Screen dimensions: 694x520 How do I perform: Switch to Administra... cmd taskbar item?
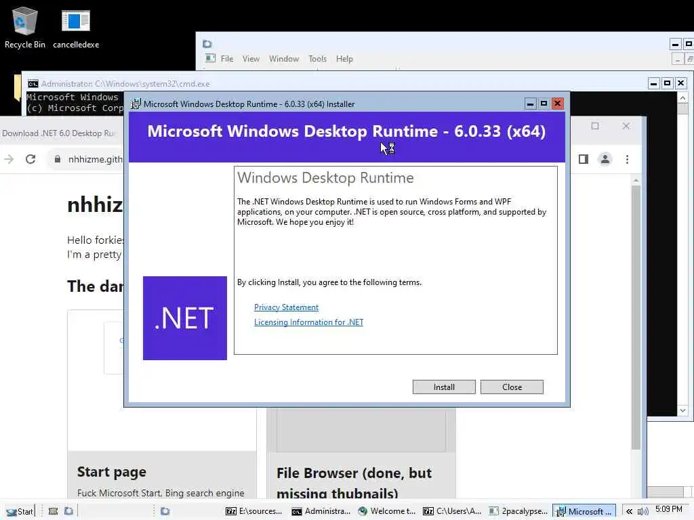(321, 511)
